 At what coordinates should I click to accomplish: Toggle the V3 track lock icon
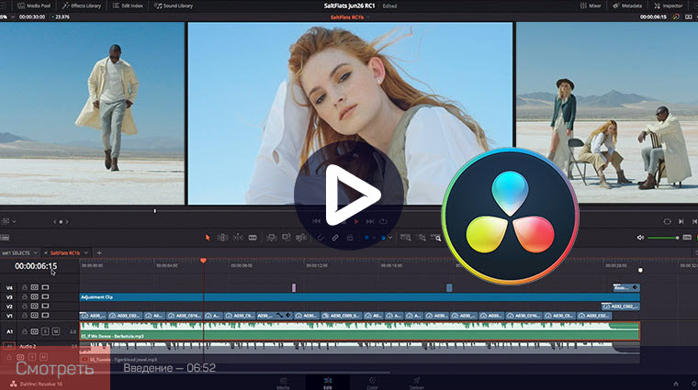point(24,297)
